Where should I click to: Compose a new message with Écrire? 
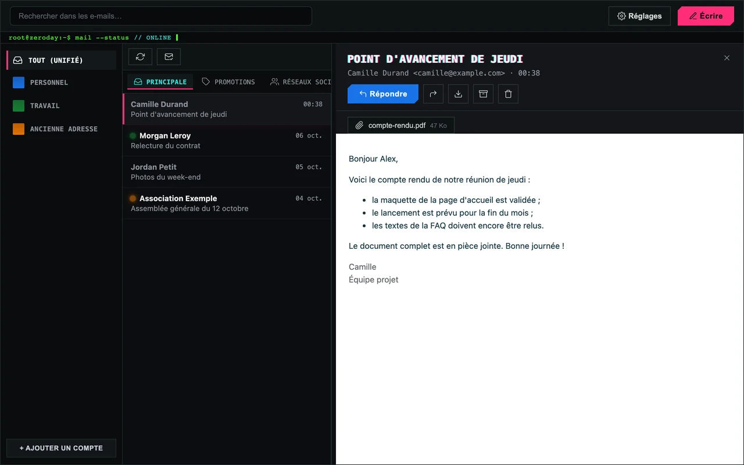706,16
